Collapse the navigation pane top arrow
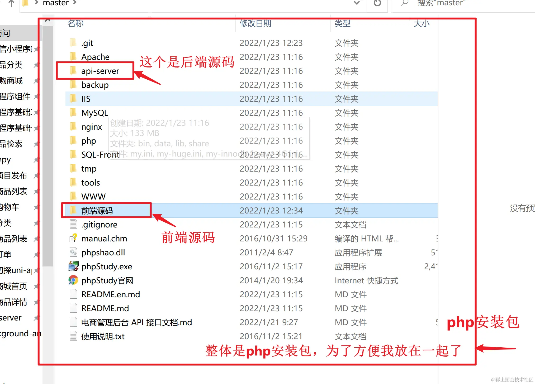Screen dimensions: 535x384 48,21
